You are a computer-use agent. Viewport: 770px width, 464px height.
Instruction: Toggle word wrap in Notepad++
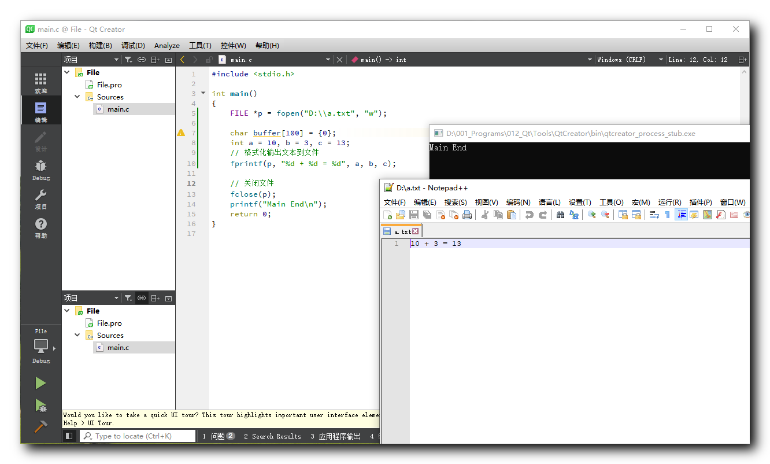(654, 215)
